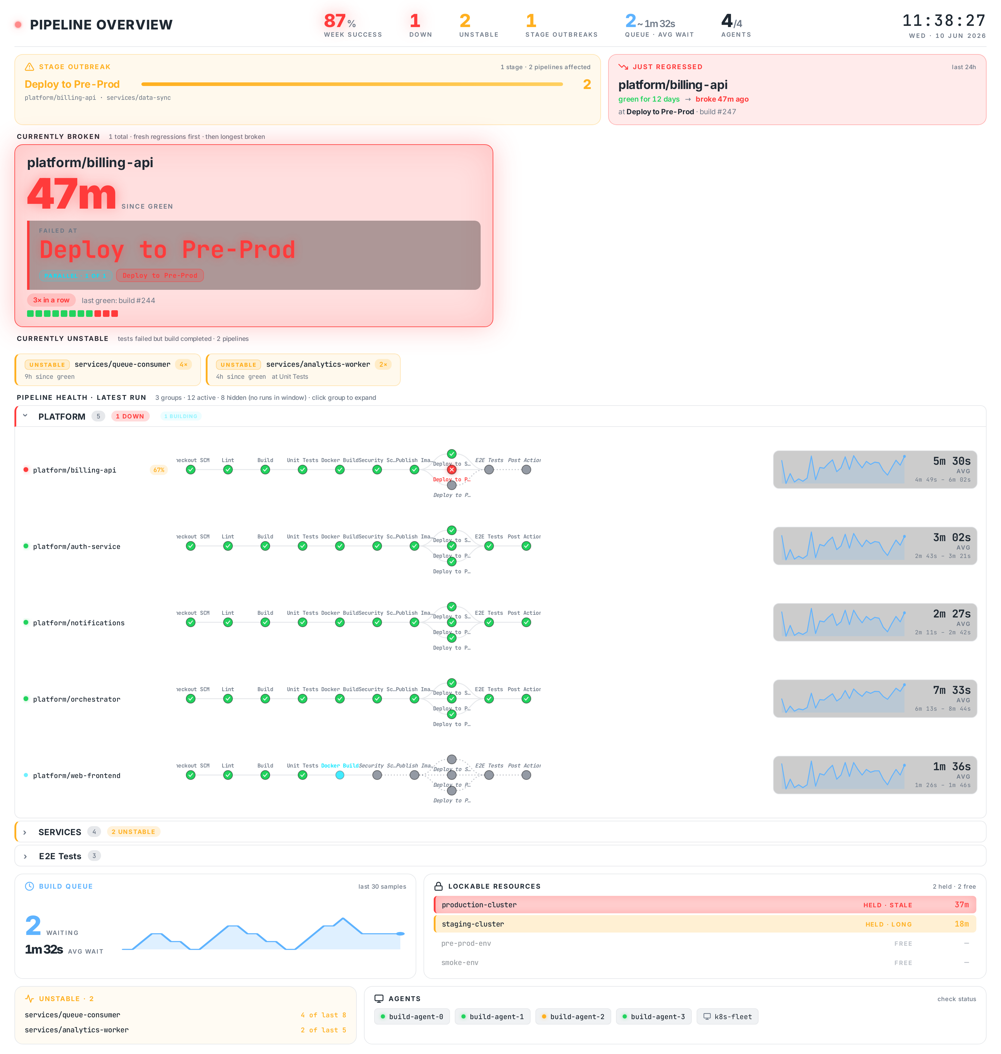Screen dimensions: 1001x1054
Task: Click the red pulsing dot by Pipeline Overview title
Action: pyautogui.click(x=18, y=25)
